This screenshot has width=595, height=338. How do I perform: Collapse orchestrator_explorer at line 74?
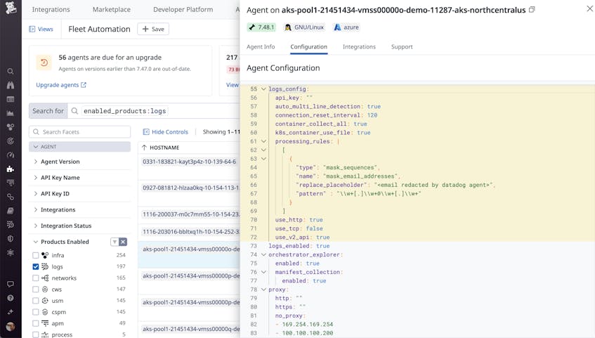(263, 254)
